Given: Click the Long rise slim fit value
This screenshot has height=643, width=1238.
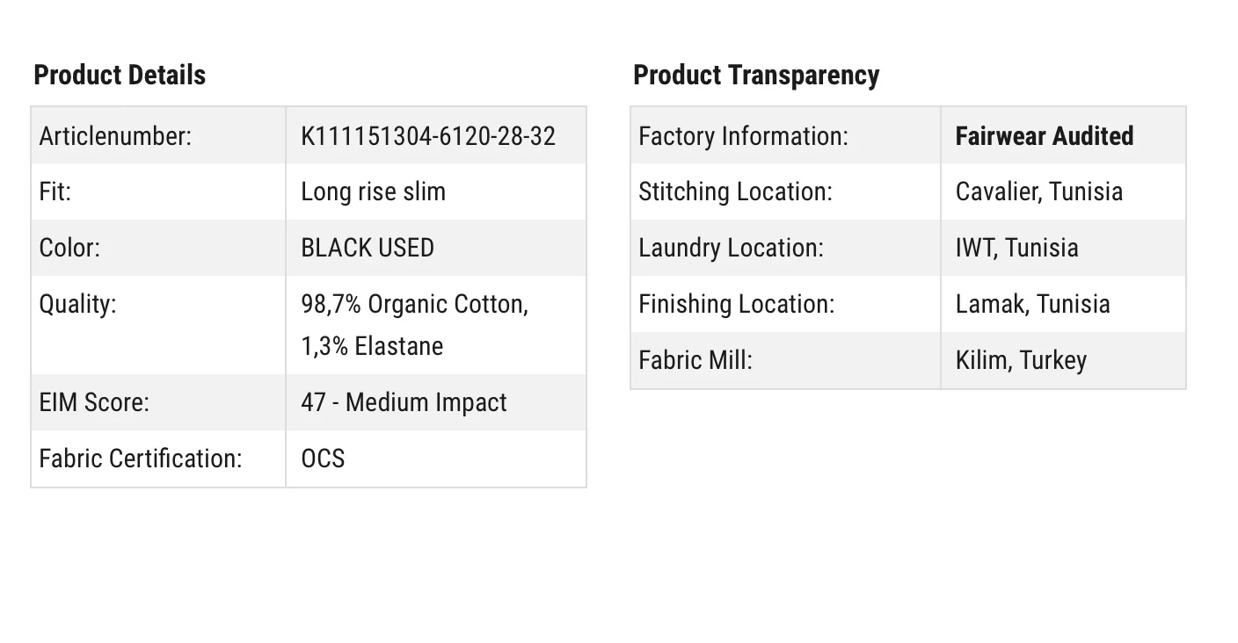Looking at the screenshot, I should pos(373,191).
